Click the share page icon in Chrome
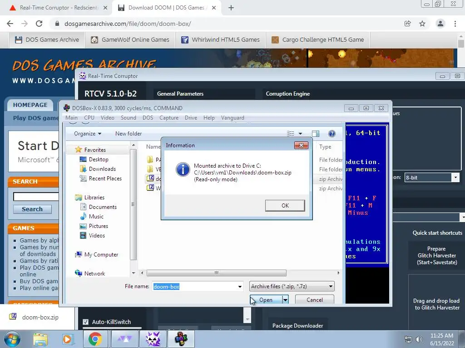The width and height of the screenshot is (465, 348). (408, 24)
